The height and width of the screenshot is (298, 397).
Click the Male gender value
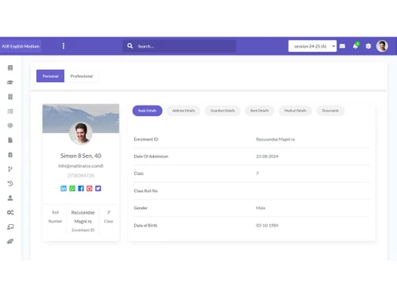click(x=260, y=208)
